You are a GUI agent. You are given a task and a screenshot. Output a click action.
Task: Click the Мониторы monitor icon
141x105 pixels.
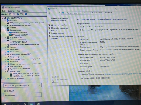pos(8,62)
